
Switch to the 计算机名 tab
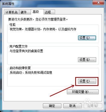pos(12,12)
